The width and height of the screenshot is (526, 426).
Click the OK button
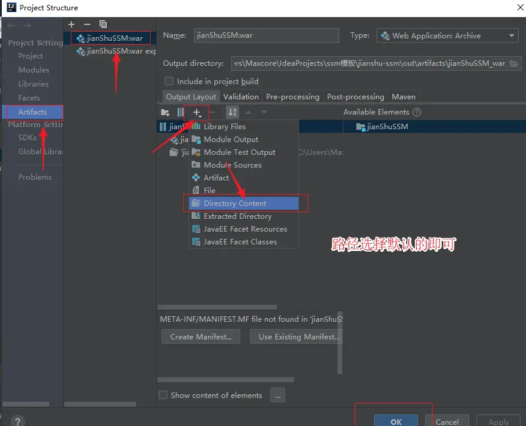[x=396, y=421]
